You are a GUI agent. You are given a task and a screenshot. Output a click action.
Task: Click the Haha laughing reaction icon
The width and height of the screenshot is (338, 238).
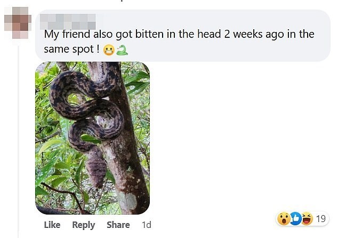(307, 219)
